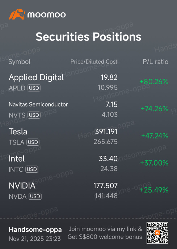
Task: Click the +80.26% P/L ratio value
Action: tap(154, 82)
